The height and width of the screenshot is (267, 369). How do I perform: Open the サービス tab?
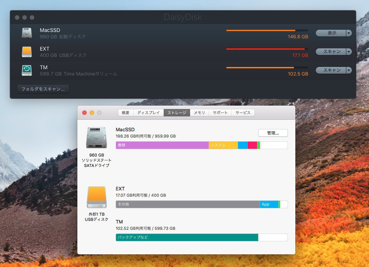243,113
